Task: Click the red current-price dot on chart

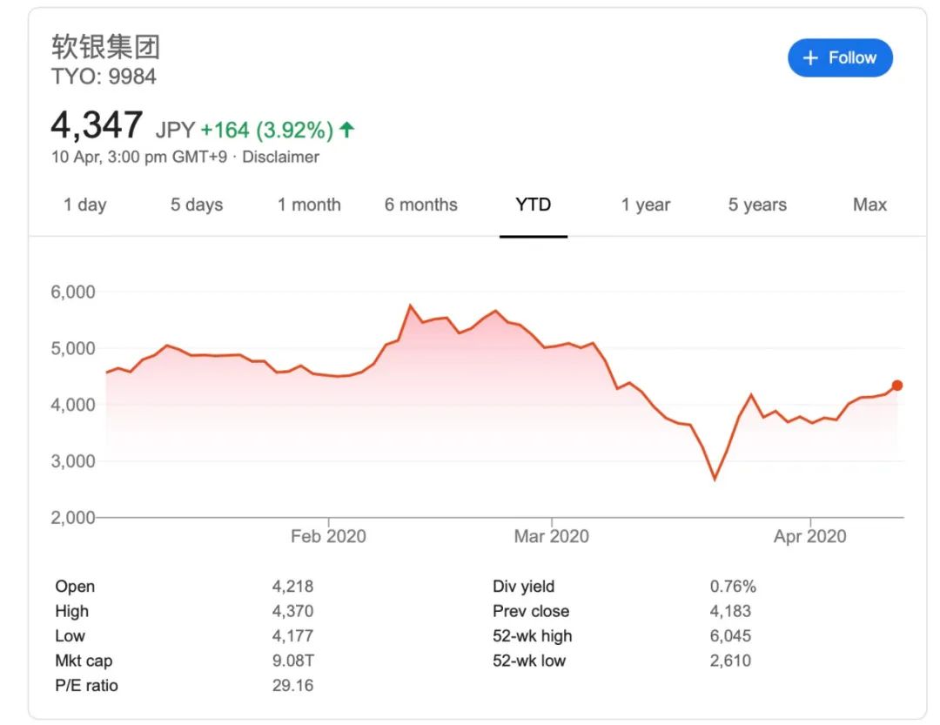Action: pyautogui.click(x=896, y=386)
